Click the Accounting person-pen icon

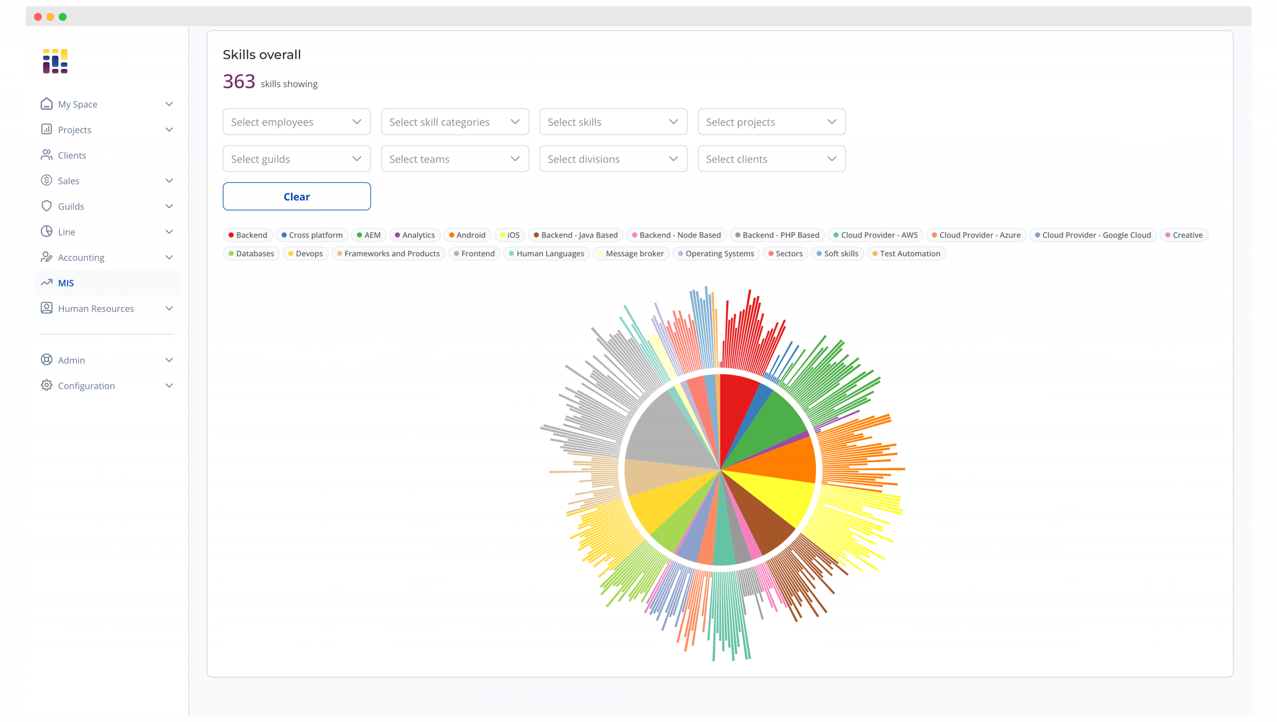click(x=46, y=257)
